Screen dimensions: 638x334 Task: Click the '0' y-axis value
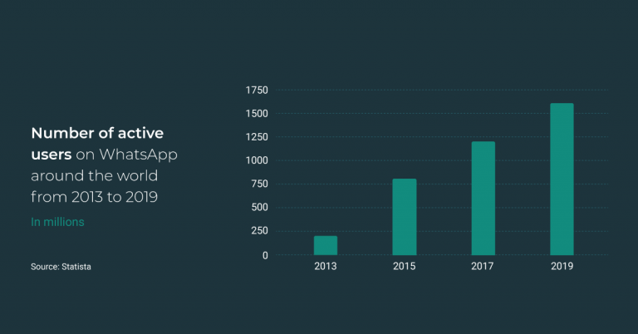(x=265, y=255)
